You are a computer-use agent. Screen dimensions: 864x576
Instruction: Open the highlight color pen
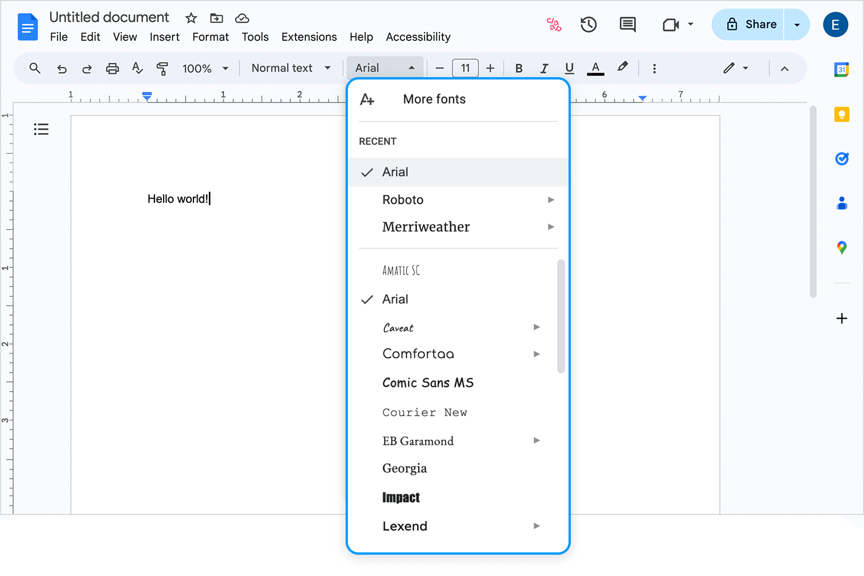click(623, 67)
